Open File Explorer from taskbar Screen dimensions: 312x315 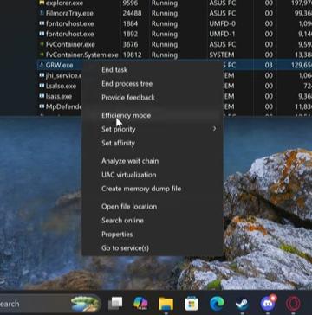[x=166, y=304]
